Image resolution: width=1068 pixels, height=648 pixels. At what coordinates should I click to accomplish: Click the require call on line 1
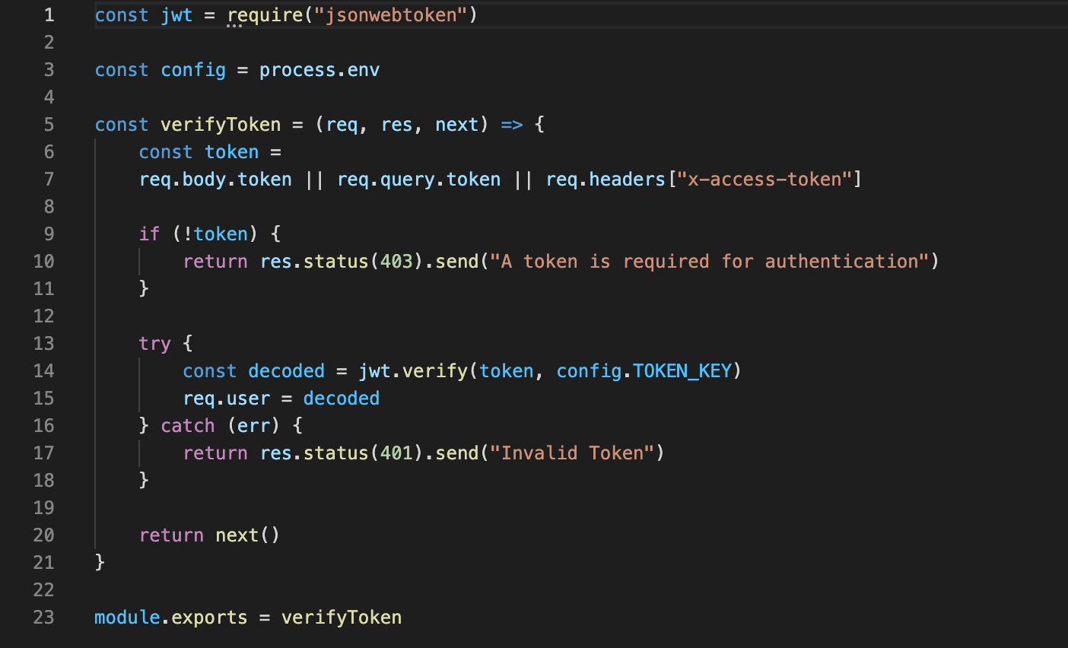265,15
